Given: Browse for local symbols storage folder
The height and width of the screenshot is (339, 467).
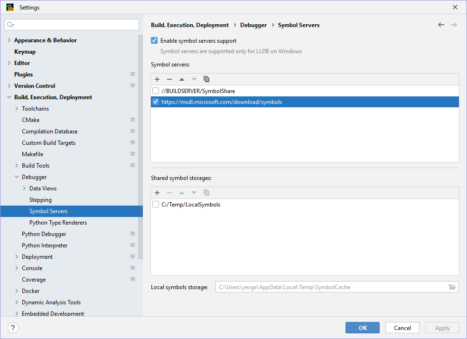Looking at the screenshot, I should pos(452,287).
